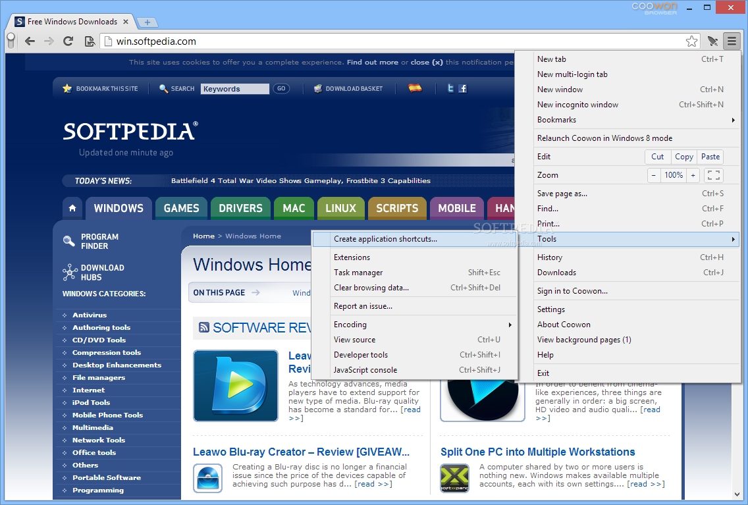
Task: Select New tab menu item
Action: coord(636,59)
